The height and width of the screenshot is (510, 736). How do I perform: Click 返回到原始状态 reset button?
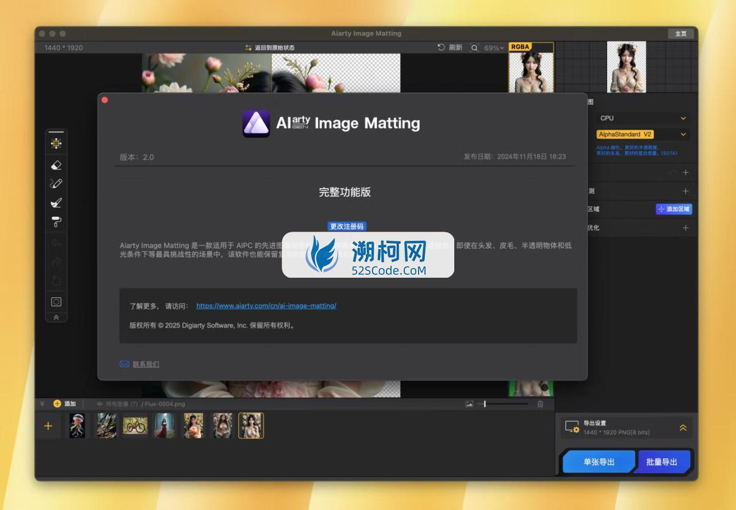[x=270, y=48]
